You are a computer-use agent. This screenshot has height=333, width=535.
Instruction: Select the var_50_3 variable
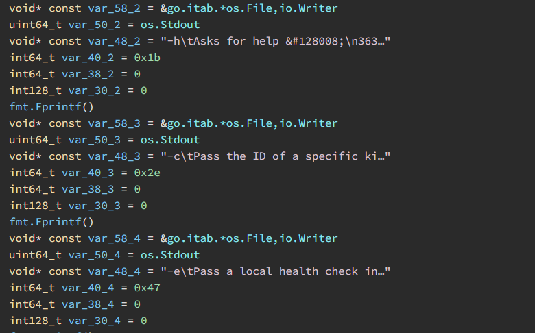[94, 140]
